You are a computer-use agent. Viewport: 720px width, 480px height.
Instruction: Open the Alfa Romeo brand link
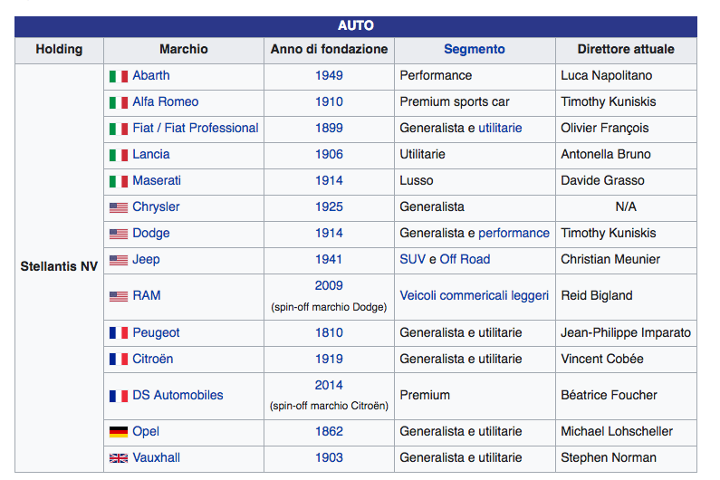click(166, 102)
